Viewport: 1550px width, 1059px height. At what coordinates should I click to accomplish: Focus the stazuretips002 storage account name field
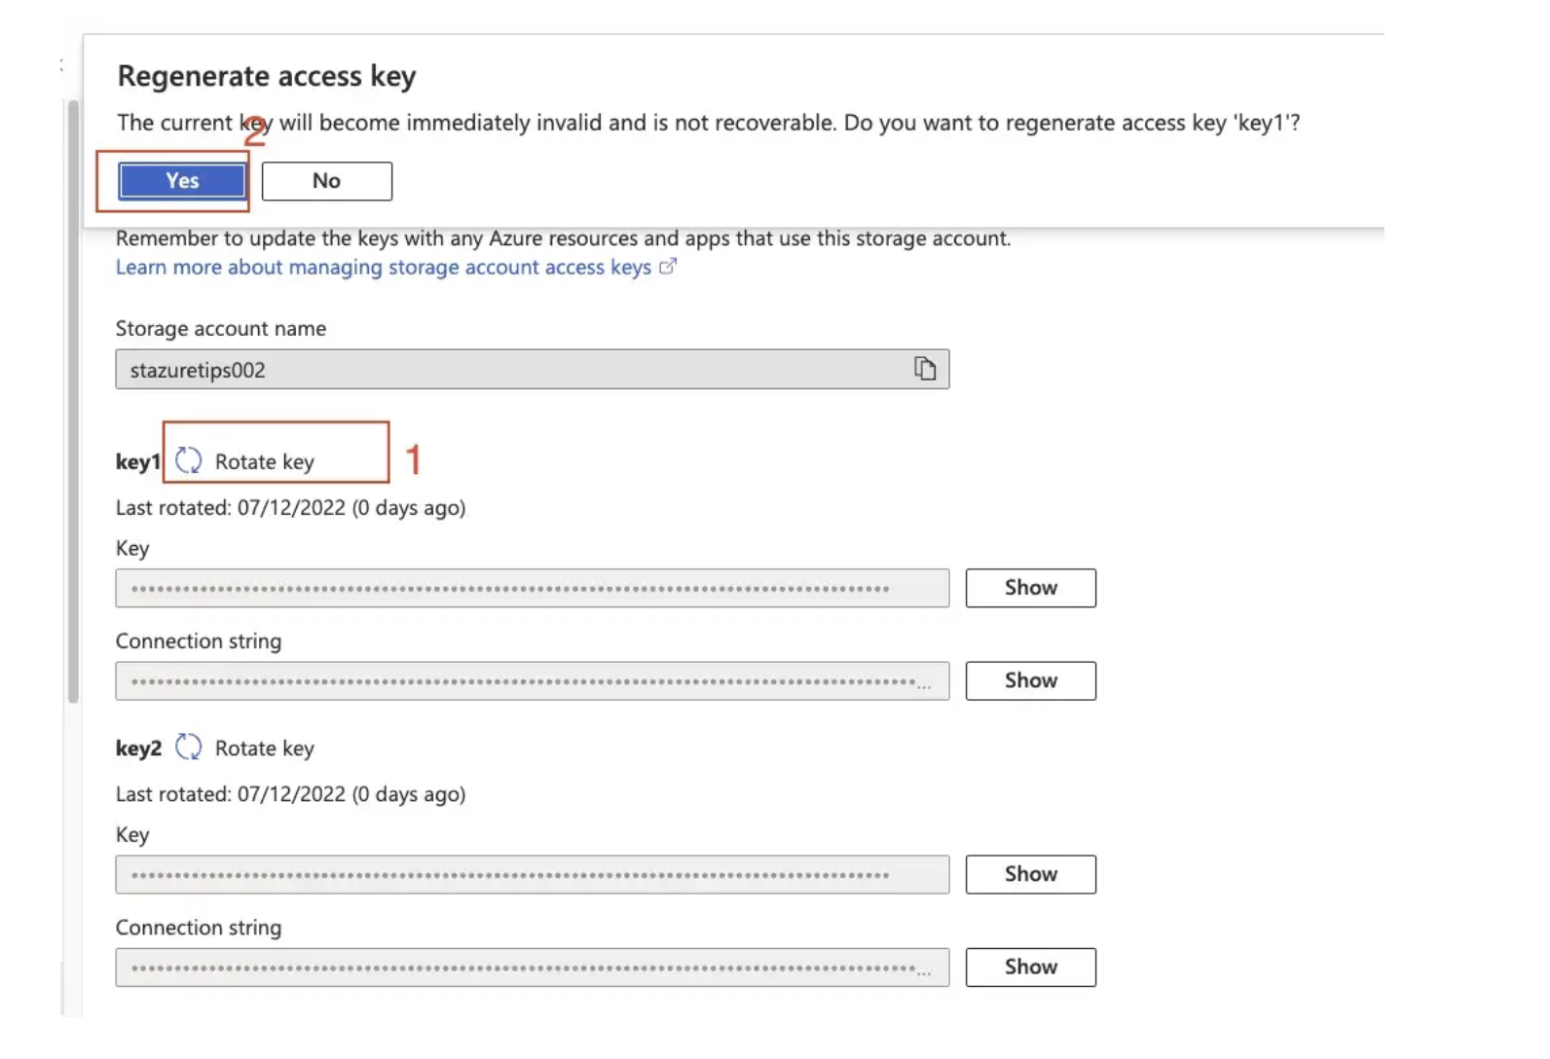533,369
